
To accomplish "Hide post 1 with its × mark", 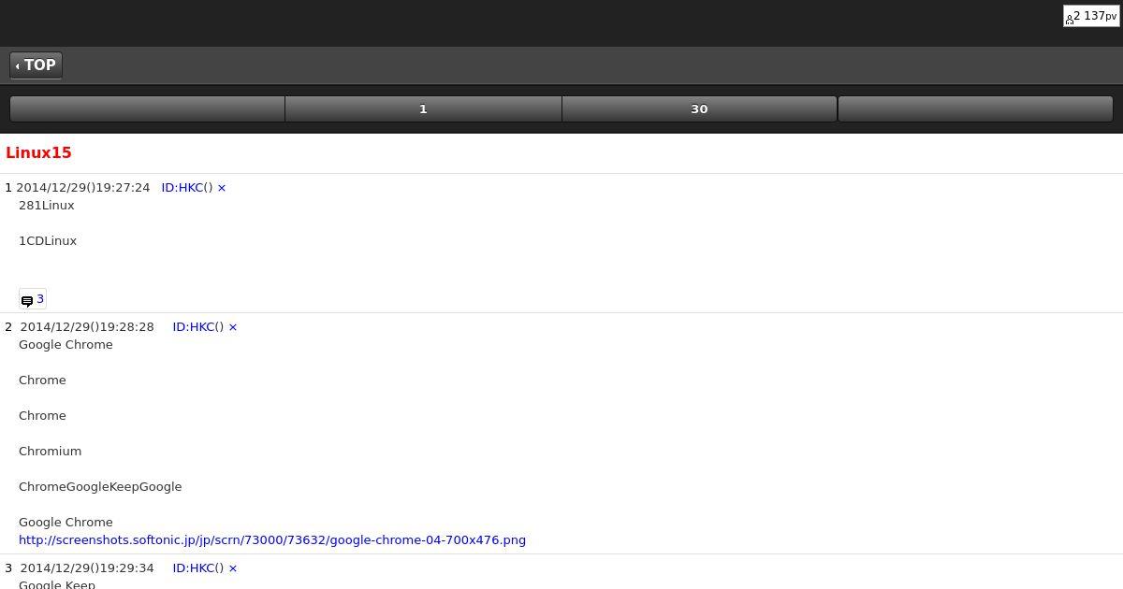I will [x=222, y=188].
